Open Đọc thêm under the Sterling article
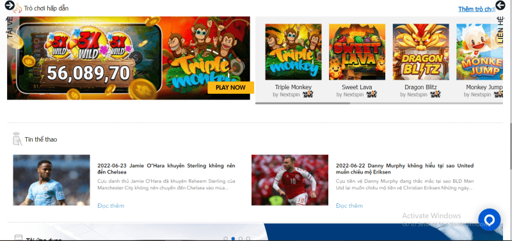This screenshot has height=241, width=512. (x=111, y=205)
